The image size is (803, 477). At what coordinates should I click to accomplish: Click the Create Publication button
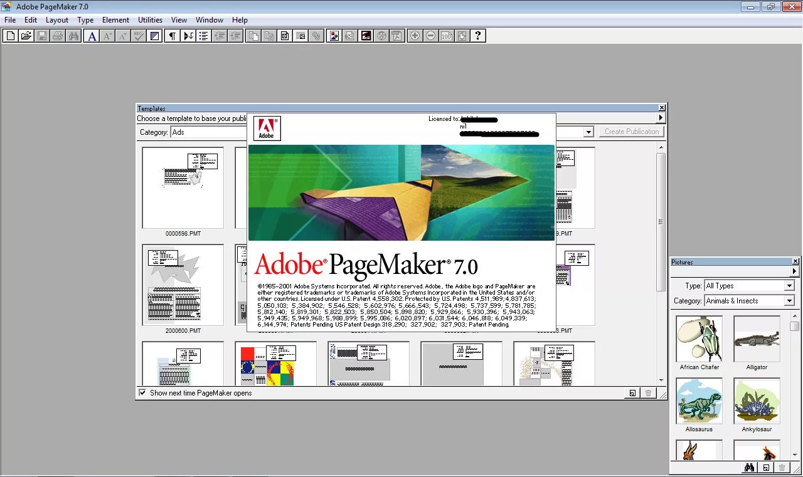pos(631,132)
